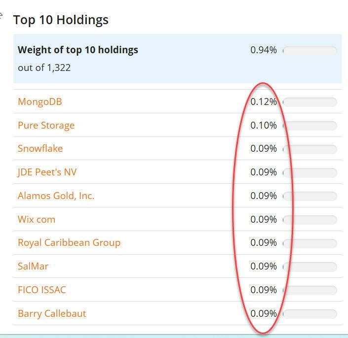
Task: Open the Barry Callebaut holding link
Action: tap(52, 313)
